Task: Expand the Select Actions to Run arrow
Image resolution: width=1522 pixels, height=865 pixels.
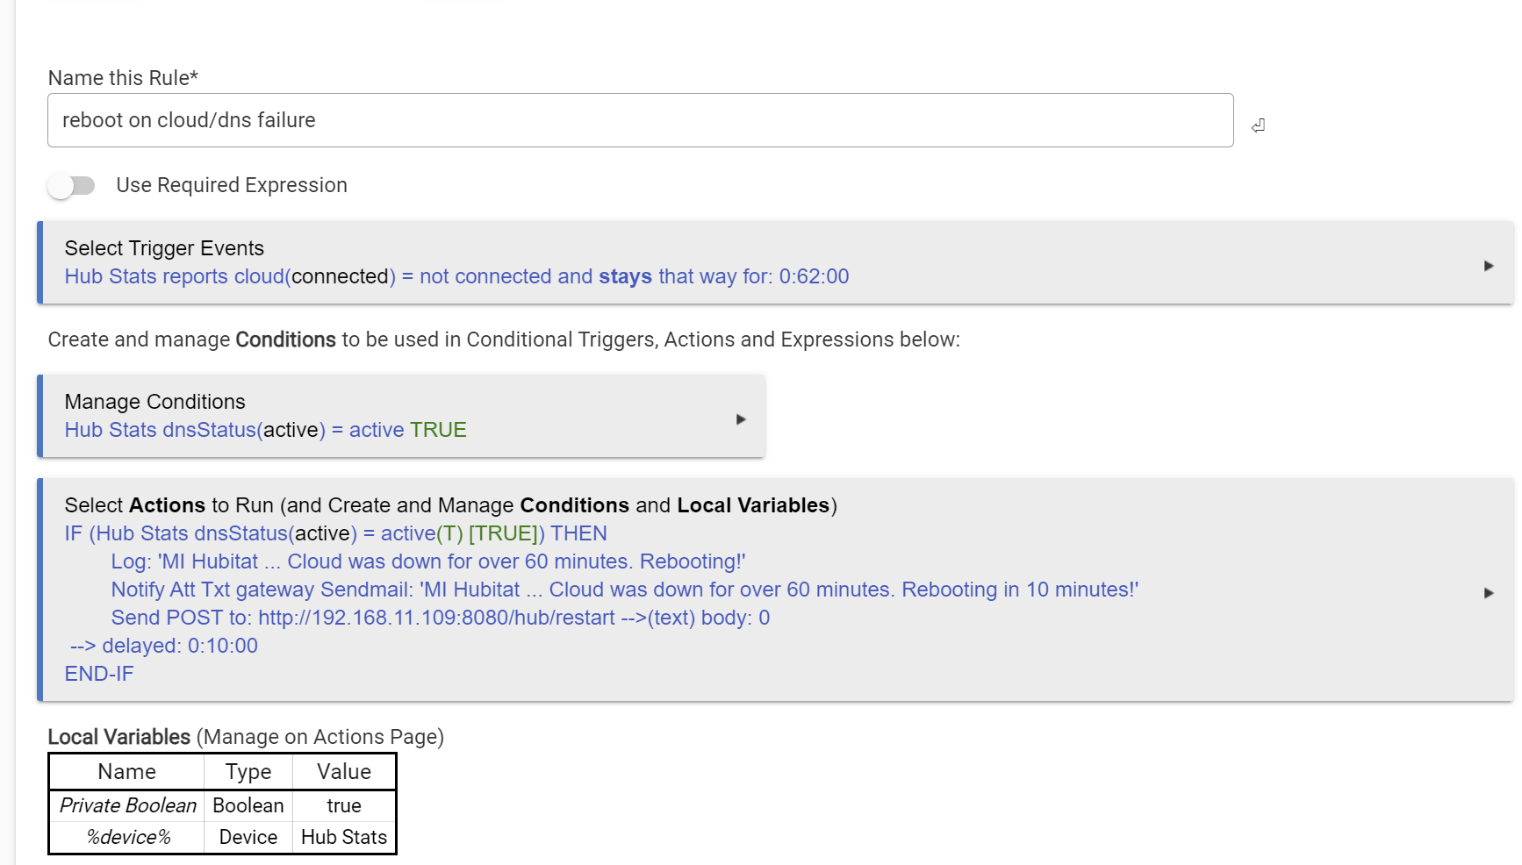Action: click(x=1488, y=593)
